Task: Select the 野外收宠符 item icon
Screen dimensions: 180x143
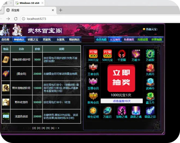Action: point(6,102)
